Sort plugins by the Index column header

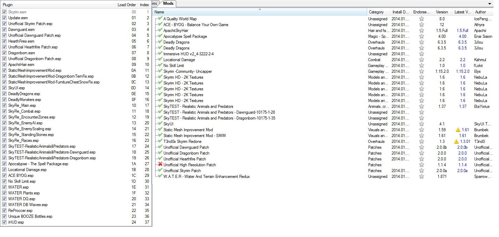tap(145, 5)
